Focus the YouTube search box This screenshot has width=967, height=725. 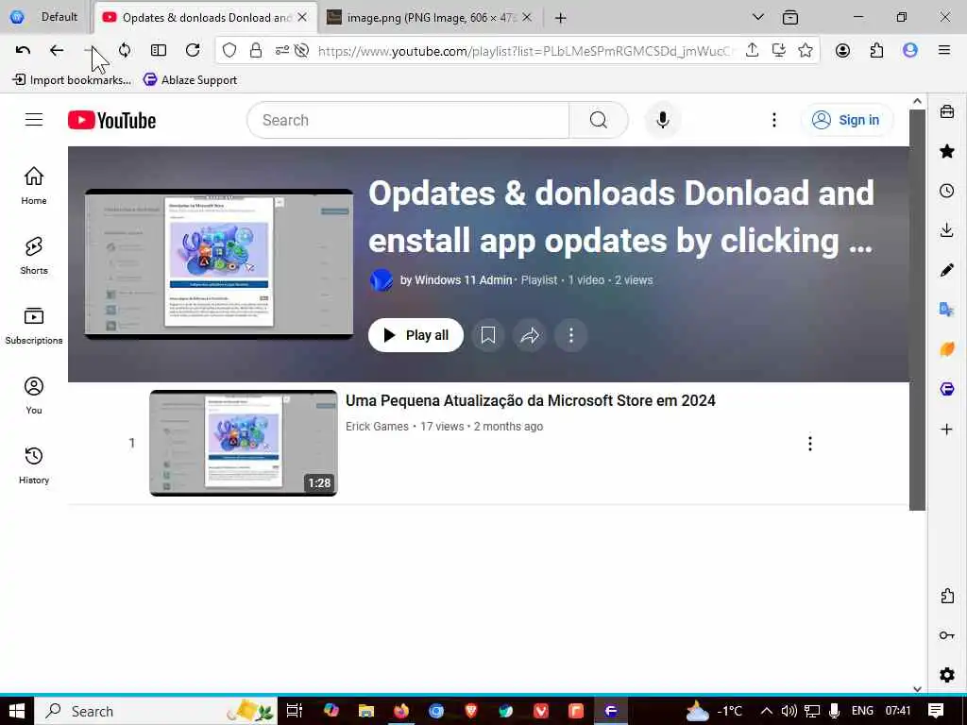pyautogui.click(x=408, y=120)
